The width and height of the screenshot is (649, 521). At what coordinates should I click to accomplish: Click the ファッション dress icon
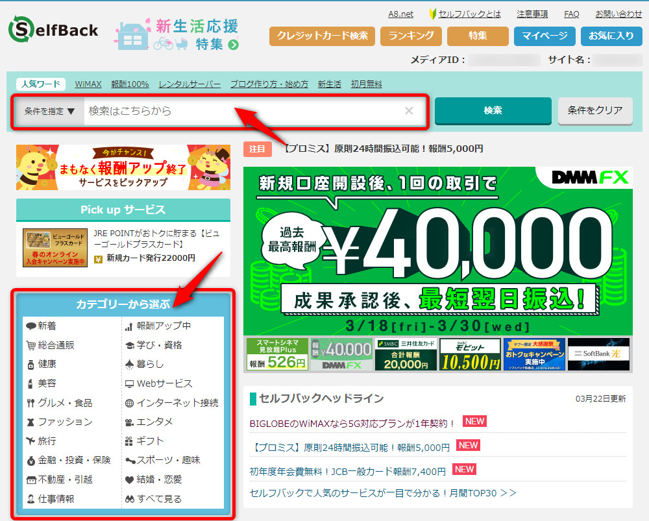point(31,422)
